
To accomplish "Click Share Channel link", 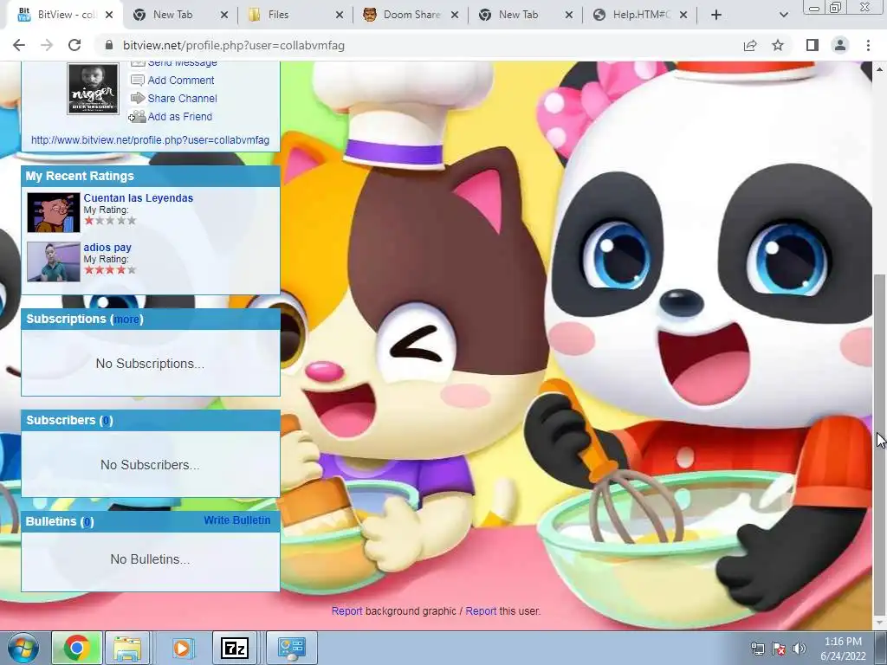I will [182, 99].
